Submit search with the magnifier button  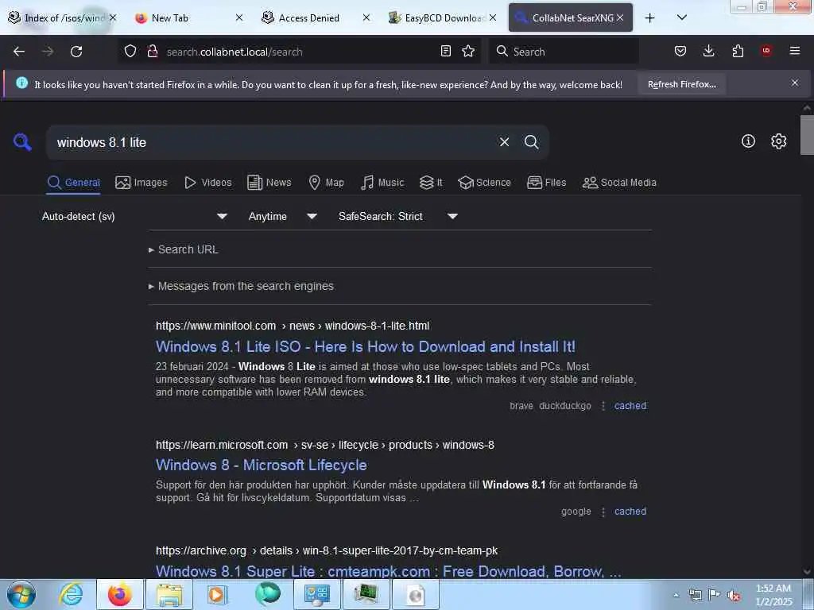pyautogui.click(x=531, y=142)
